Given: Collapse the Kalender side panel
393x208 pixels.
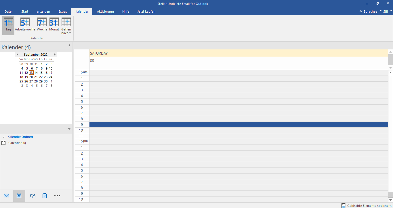Looking at the screenshot, I should (69, 45).
